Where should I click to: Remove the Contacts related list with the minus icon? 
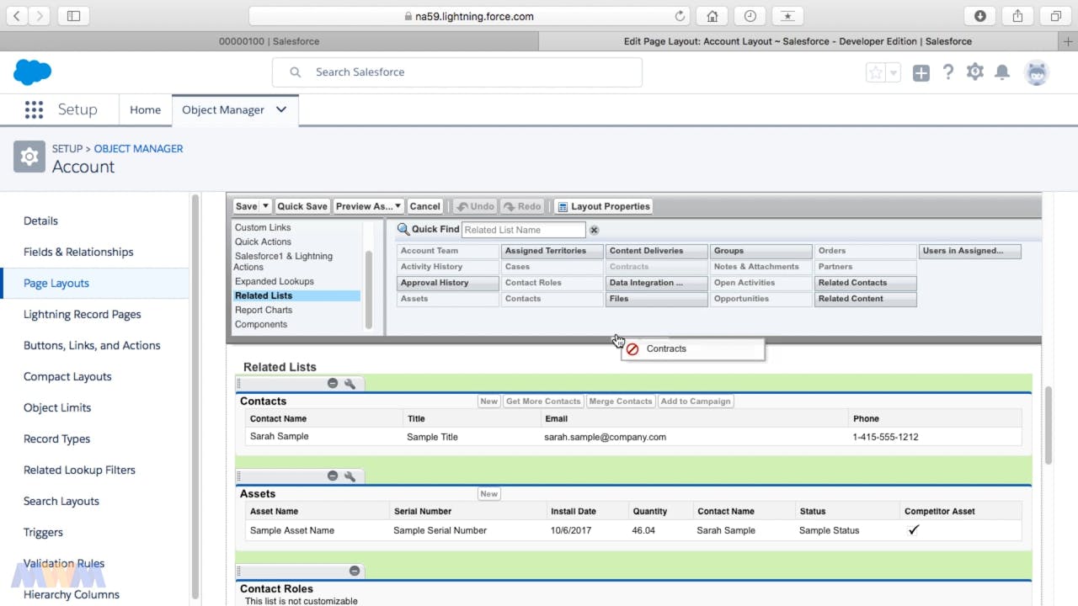tap(333, 383)
